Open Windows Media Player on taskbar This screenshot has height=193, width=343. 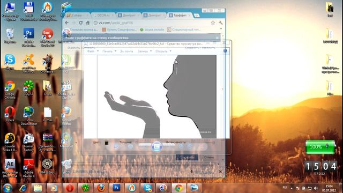54,188
